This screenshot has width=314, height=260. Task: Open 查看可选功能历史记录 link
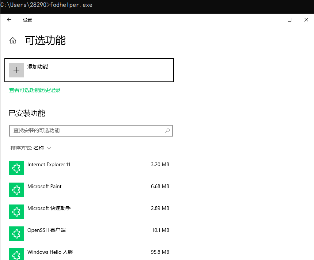(x=35, y=90)
